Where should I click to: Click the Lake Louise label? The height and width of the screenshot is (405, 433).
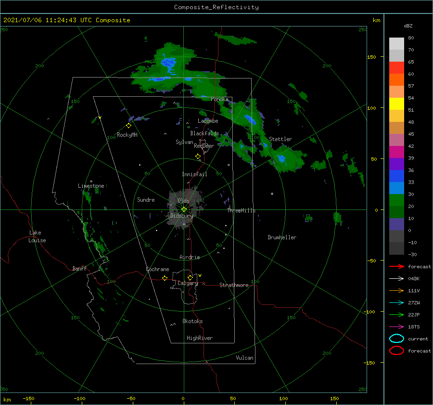[37, 236]
